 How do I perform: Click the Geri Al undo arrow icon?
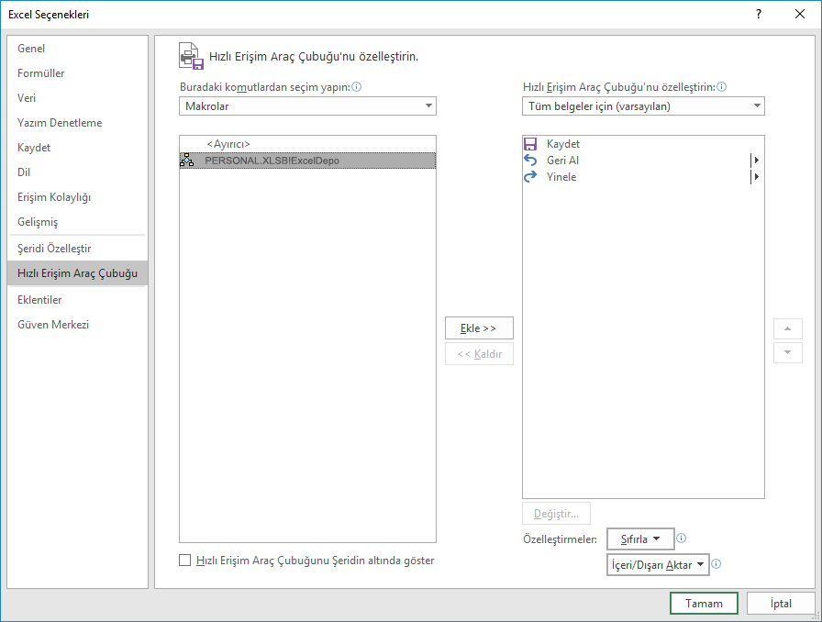pyautogui.click(x=530, y=160)
